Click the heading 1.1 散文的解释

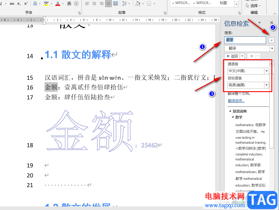pyautogui.click(x=78, y=55)
